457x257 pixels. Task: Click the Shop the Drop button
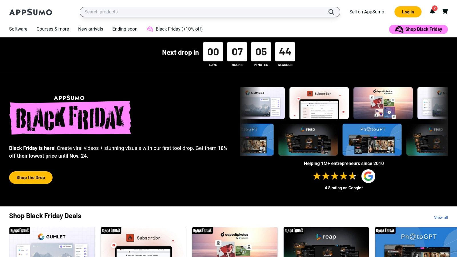31,178
